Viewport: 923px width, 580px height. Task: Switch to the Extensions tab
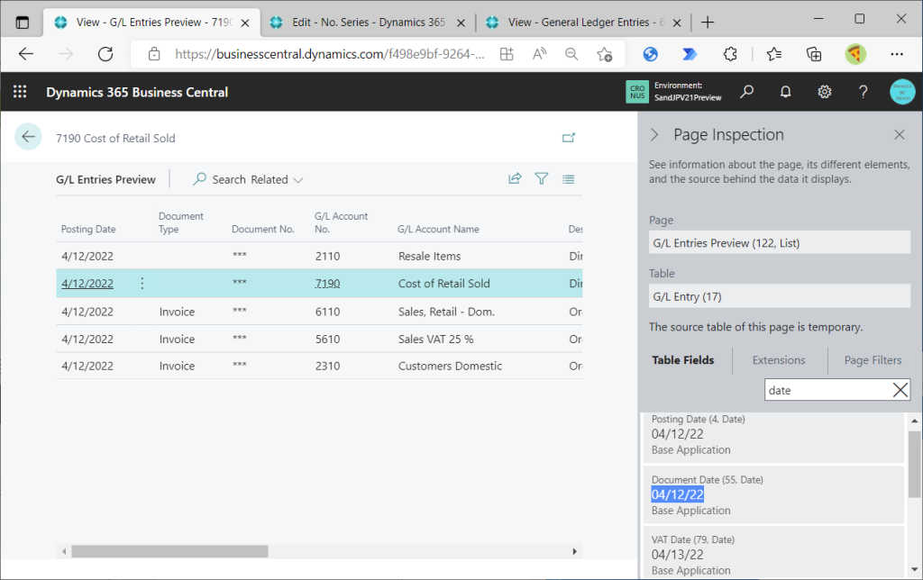point(779,360)
